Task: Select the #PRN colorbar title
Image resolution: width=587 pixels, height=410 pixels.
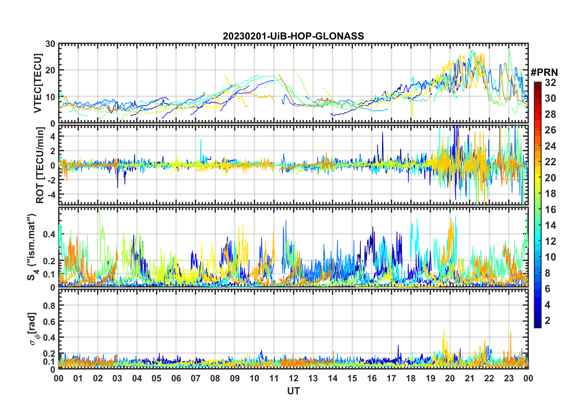Action: (x=544, y=72)
